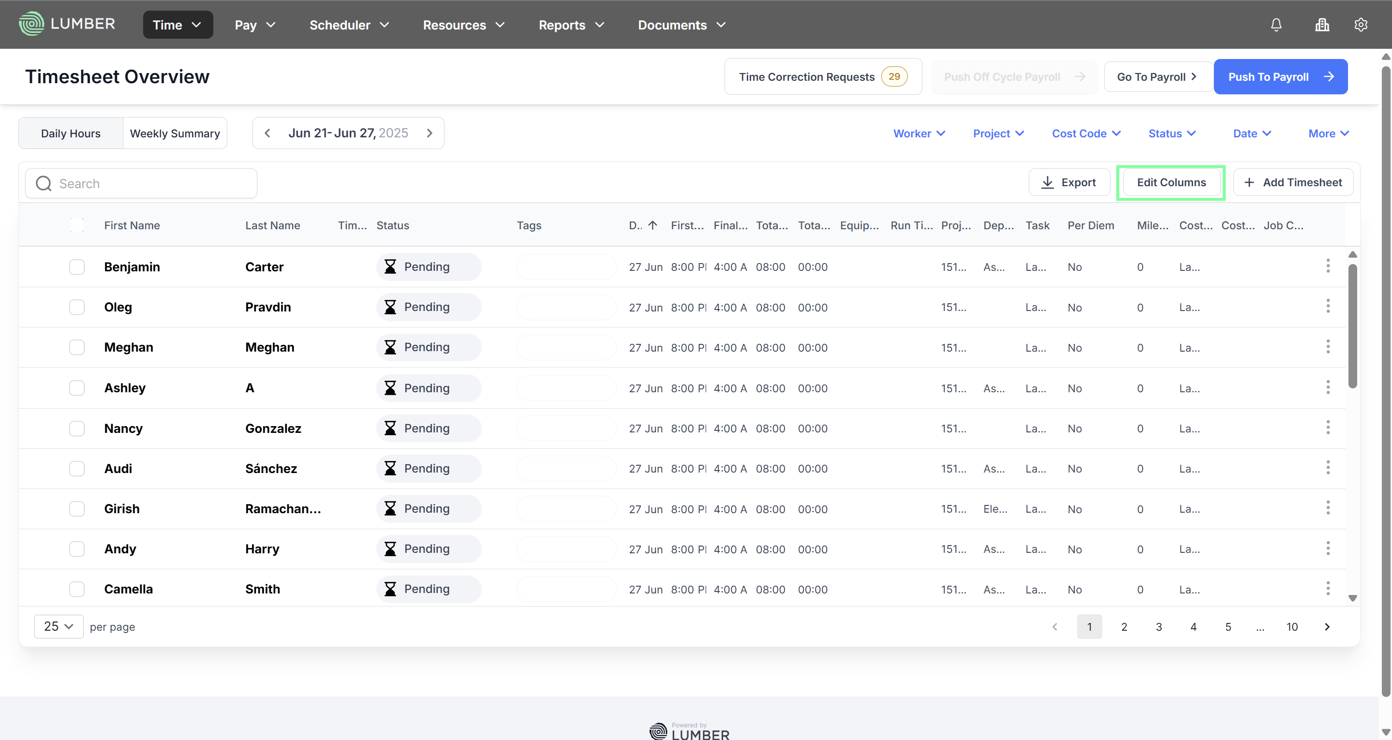The image size is (1392, 740).
Task: Click the Lumber logo in header
Action: tap(67, 24)
